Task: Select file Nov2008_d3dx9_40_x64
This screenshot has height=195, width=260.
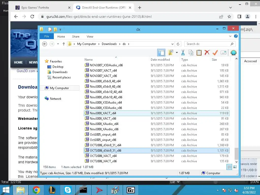Action: point(157,81)
